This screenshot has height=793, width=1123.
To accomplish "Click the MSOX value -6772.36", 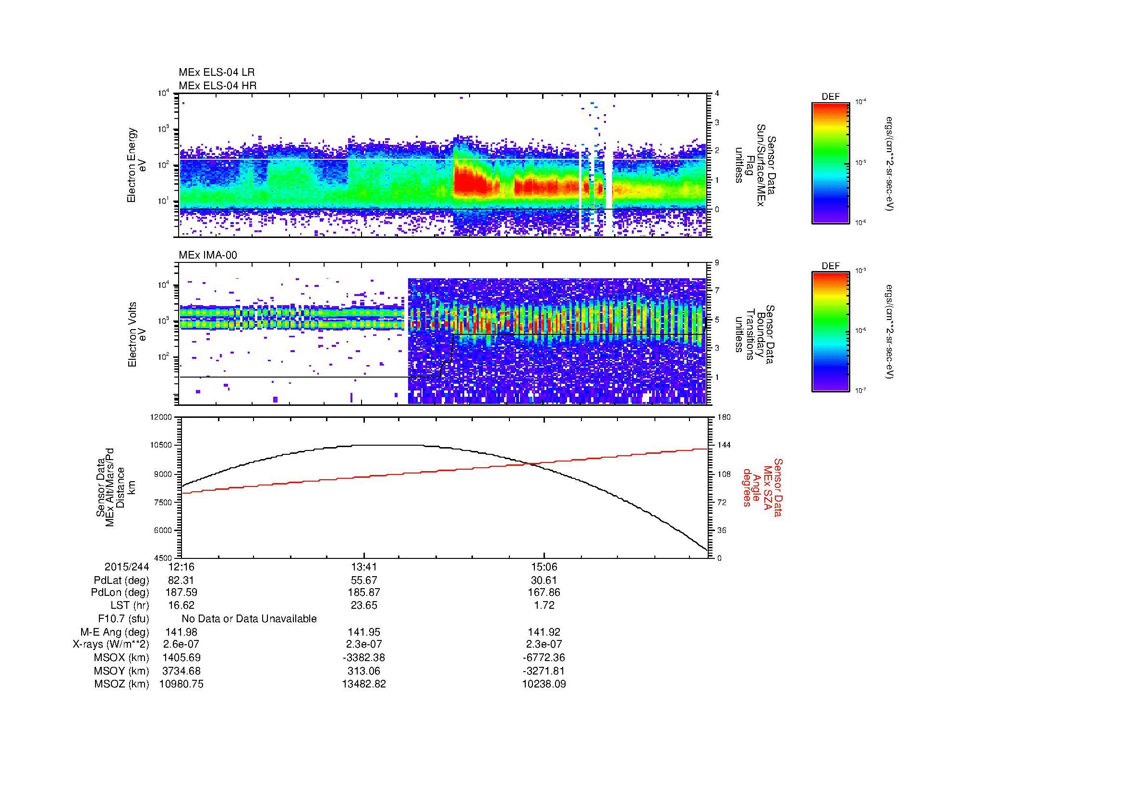I will pos(544,658).
